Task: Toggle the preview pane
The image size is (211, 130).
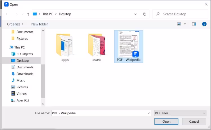Action: (x=194, y=24)
